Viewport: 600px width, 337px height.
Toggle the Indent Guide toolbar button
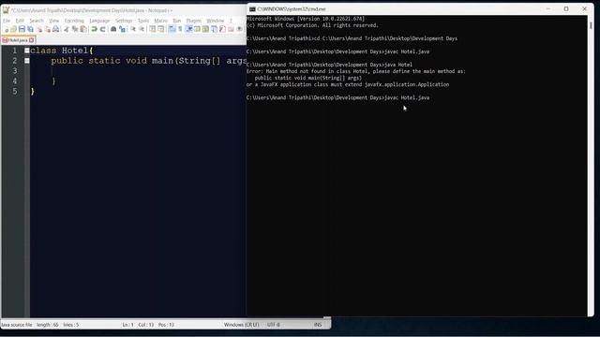pos(189,29)
